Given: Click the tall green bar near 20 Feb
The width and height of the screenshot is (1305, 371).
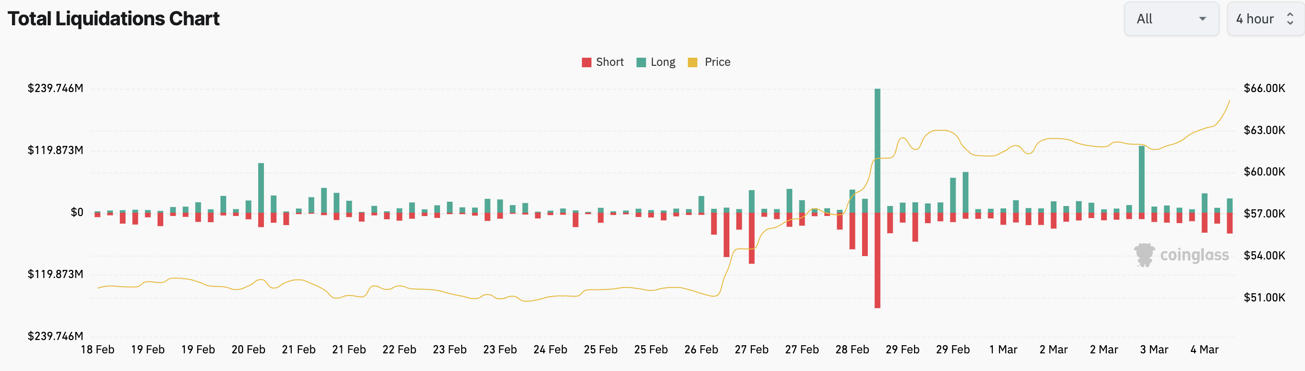Looking at the screenshot, I should (x=261, y=188).
